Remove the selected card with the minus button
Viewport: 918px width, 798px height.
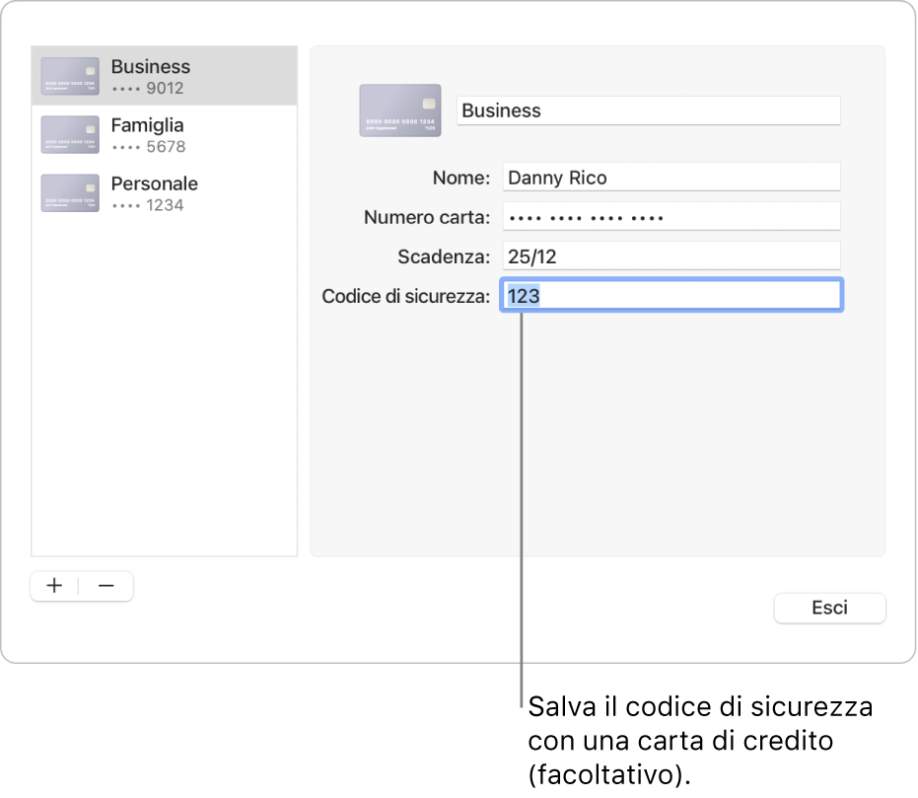coord(106,586)
